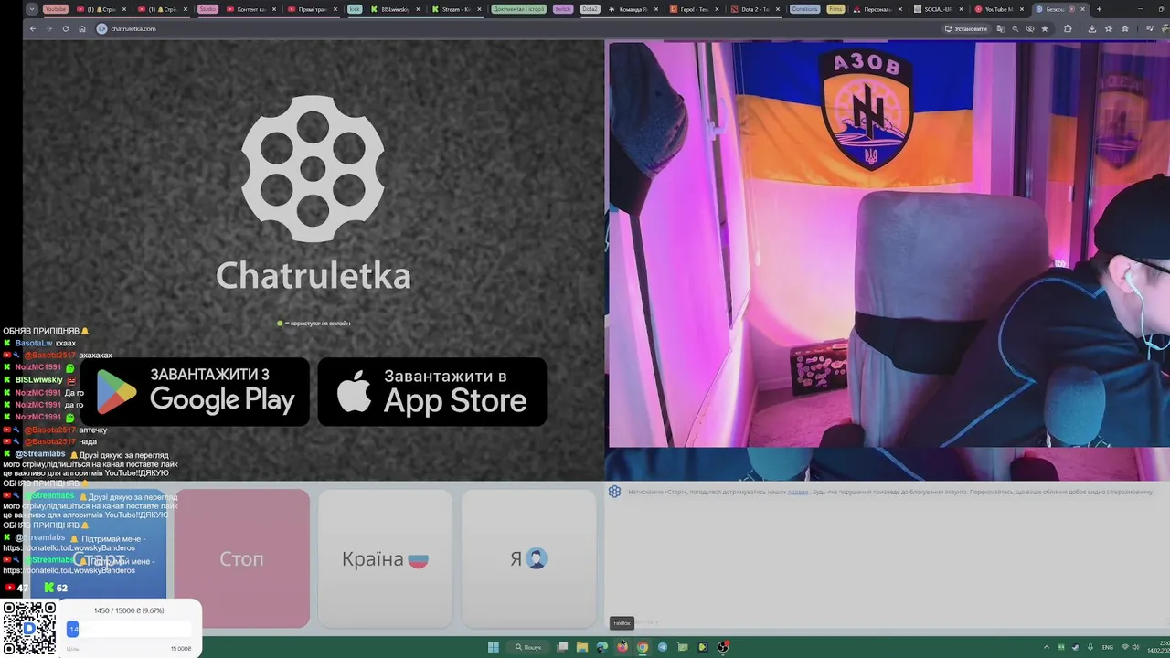1170x658 pixels.
Task: Switch to the Studio tab group label
Action: click(x=208, y=9)
